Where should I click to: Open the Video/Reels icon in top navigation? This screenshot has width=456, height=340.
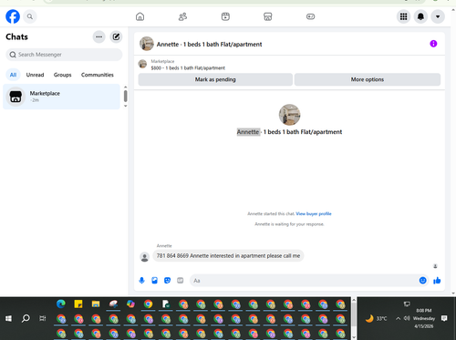click(225, 16)
